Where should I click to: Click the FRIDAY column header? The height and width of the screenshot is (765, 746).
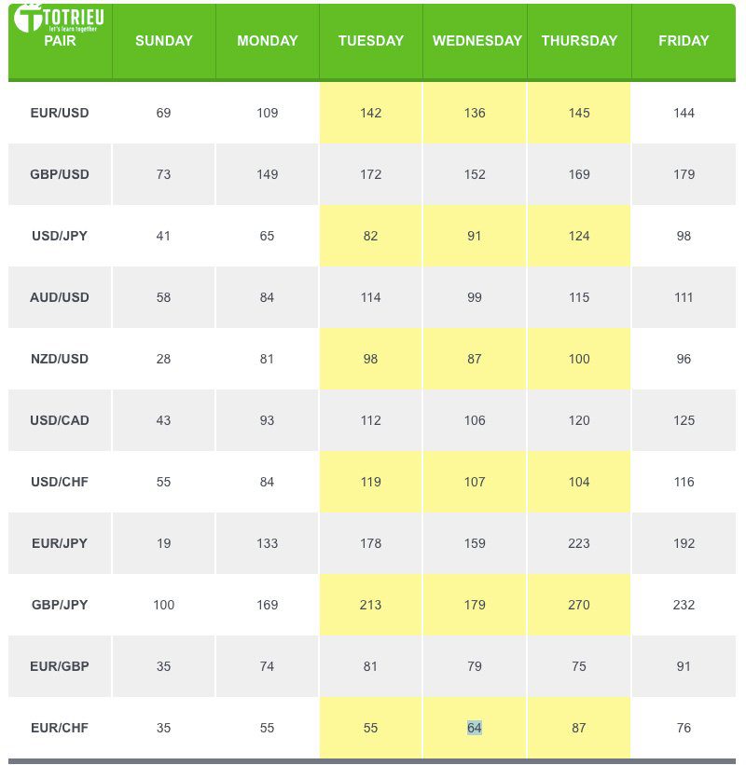[x=684, y=40]
